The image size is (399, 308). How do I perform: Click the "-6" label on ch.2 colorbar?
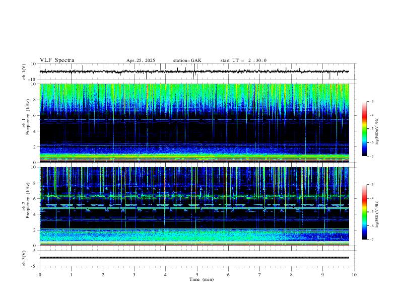point(372,225)
